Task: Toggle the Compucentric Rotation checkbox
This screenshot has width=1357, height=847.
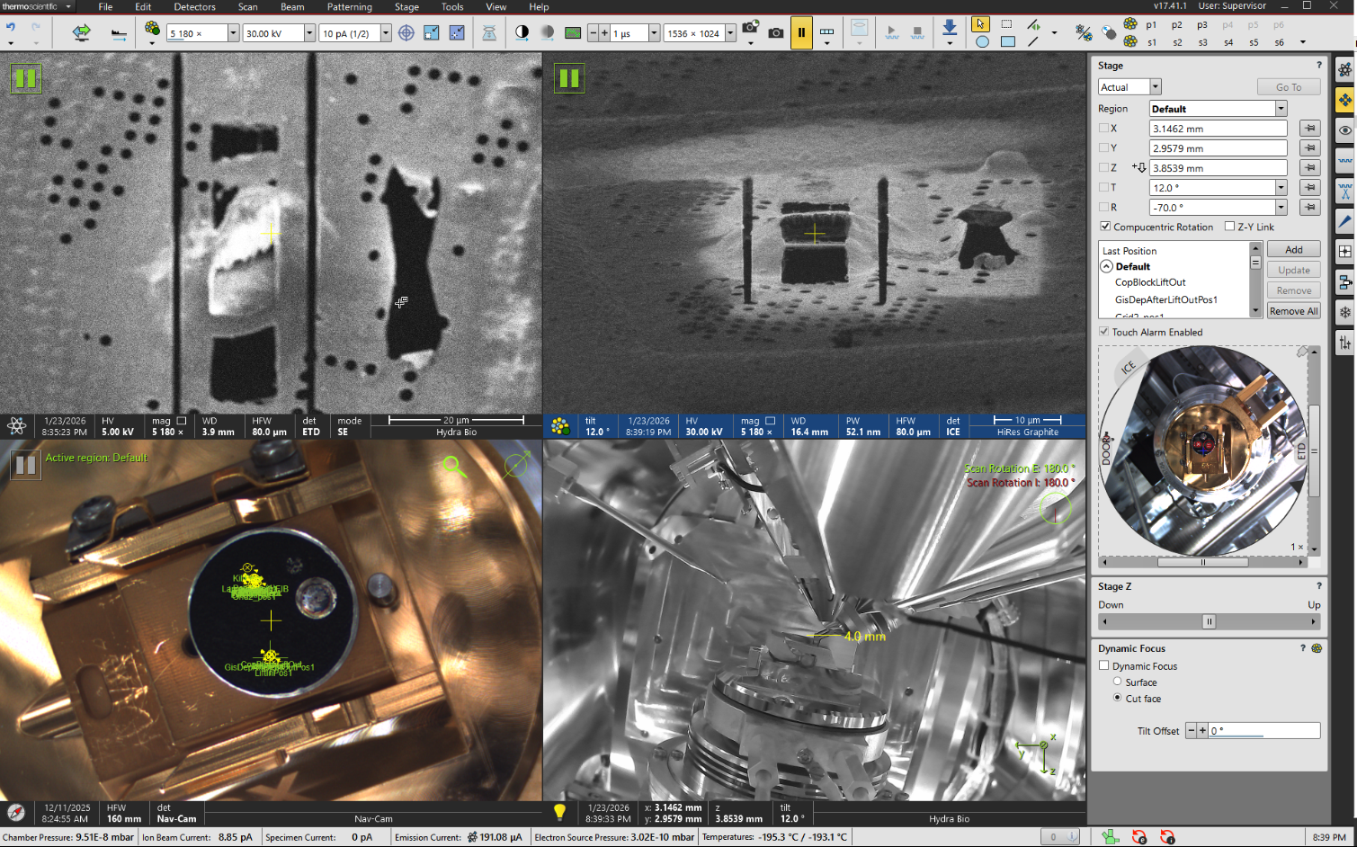Action: (1105, 227)
